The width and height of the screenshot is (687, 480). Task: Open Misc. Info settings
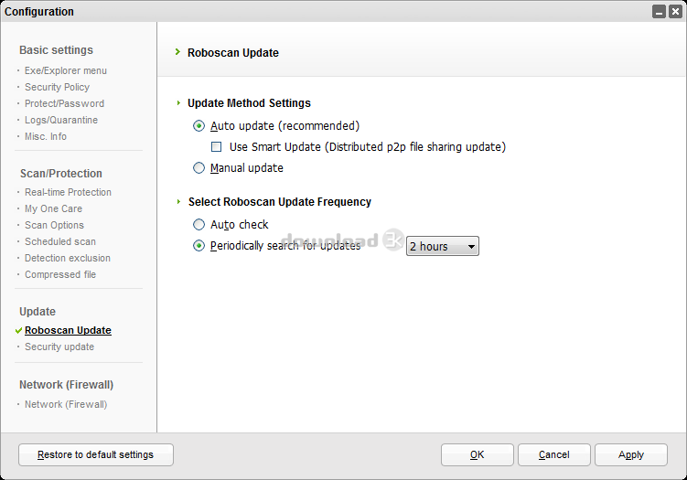46,136
